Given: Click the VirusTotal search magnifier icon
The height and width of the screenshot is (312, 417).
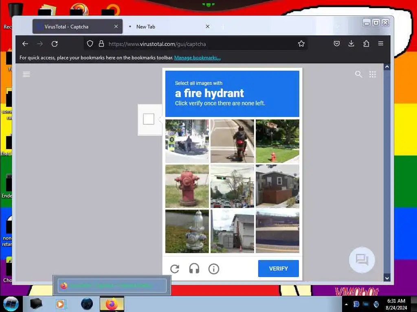Looking at the screenshot, I should [358, 74].
